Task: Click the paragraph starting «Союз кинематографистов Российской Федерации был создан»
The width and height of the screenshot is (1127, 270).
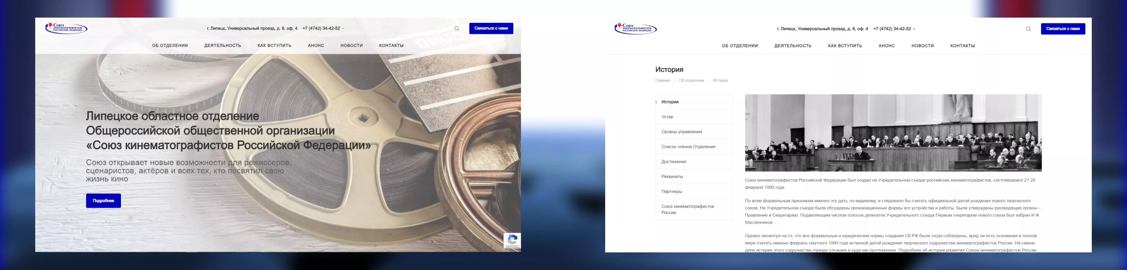Action: (891, 184)
